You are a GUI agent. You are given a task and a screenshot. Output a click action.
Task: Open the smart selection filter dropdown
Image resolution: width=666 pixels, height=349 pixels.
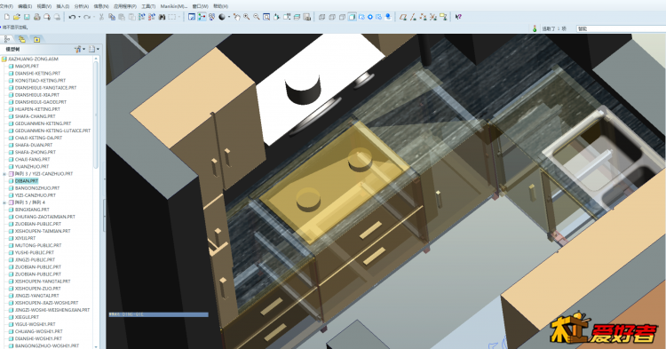pyautogui.click(x=621, y=28)
